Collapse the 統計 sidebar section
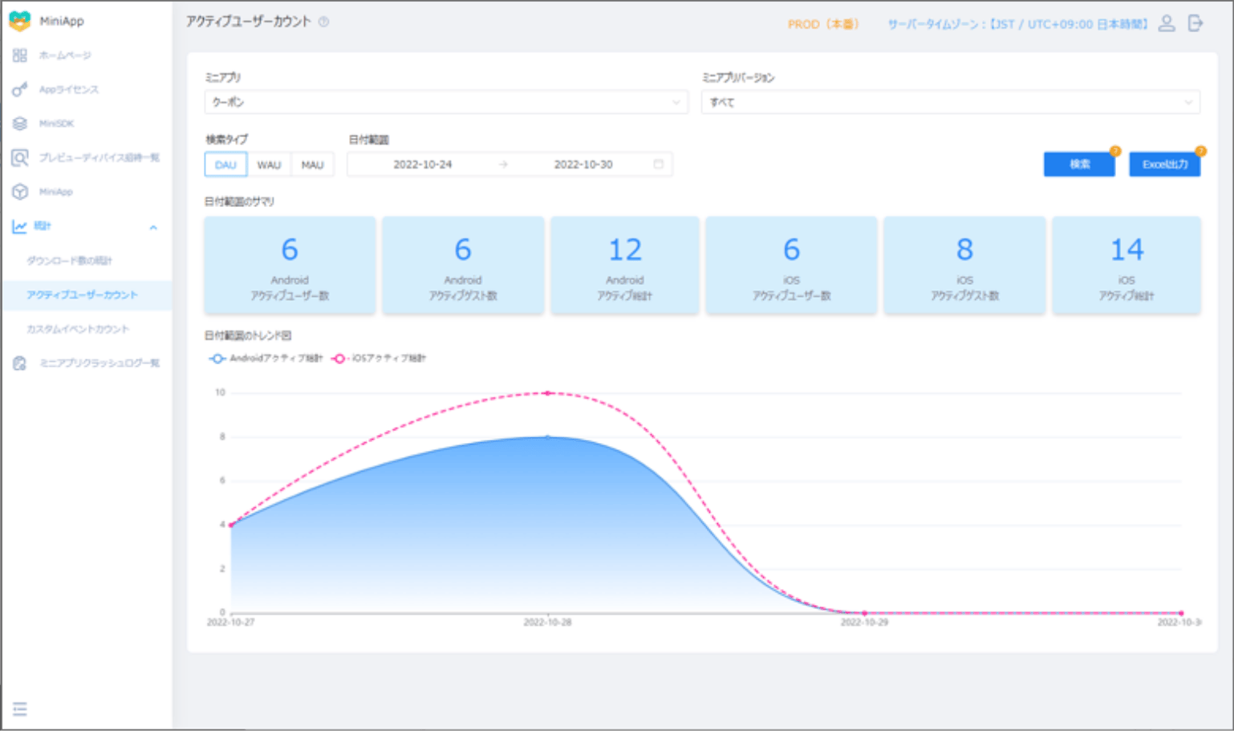 (153, 227)
